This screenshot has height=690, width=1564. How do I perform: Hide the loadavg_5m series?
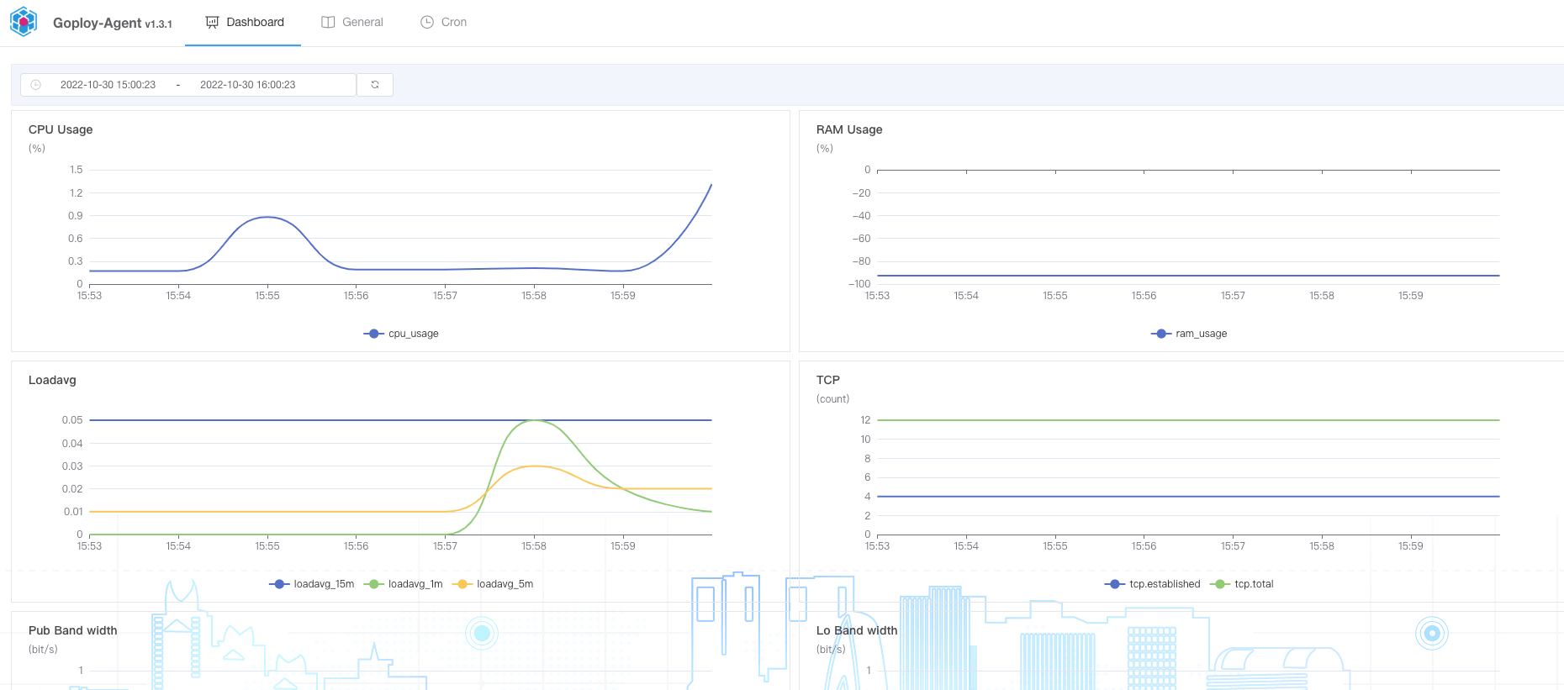pyautogui.click(x=493, y=584)
